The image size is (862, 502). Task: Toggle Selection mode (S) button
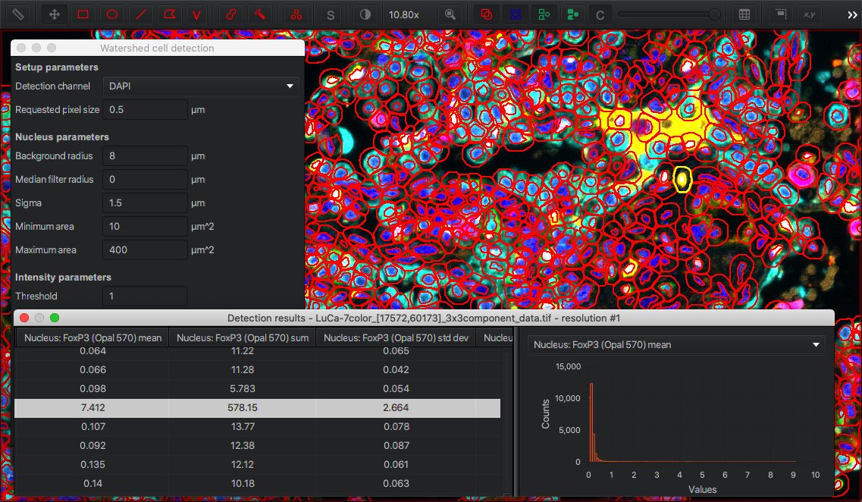click(x=331, y=14)
